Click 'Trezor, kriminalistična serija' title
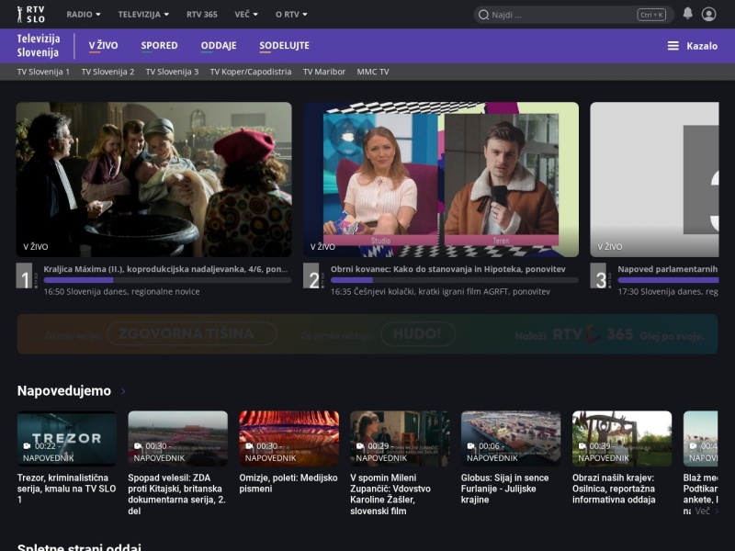This screenshot has width=735, height=551. click(66, 489)
